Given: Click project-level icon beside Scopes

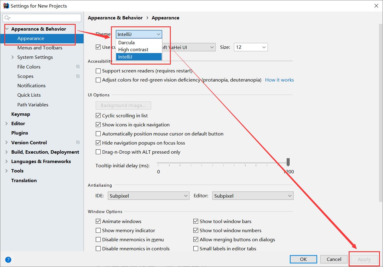Looking at the screenshot, I should tap(78, 76).
